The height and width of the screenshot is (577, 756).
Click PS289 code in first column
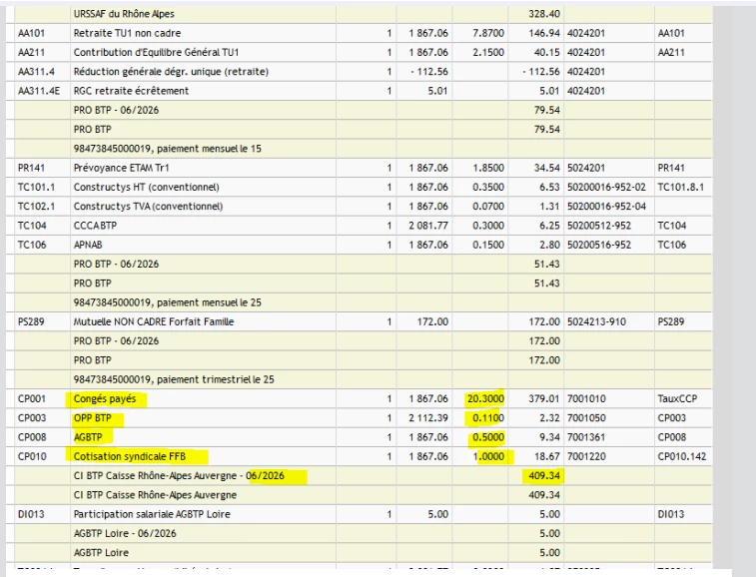tap(31, 321)
